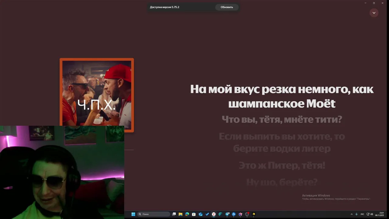The image size is (389, 219).
Task: Open the Ч.П.Х. album cover
Action: 97,95
